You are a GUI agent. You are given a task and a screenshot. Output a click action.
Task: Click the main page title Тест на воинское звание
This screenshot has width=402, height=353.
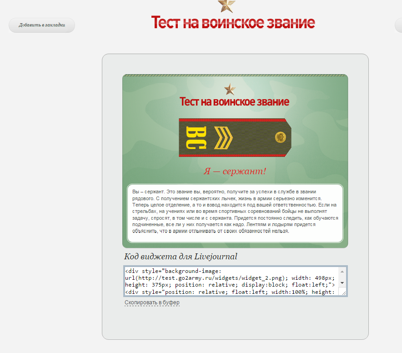pyautogui.click(x=233, y=22)
